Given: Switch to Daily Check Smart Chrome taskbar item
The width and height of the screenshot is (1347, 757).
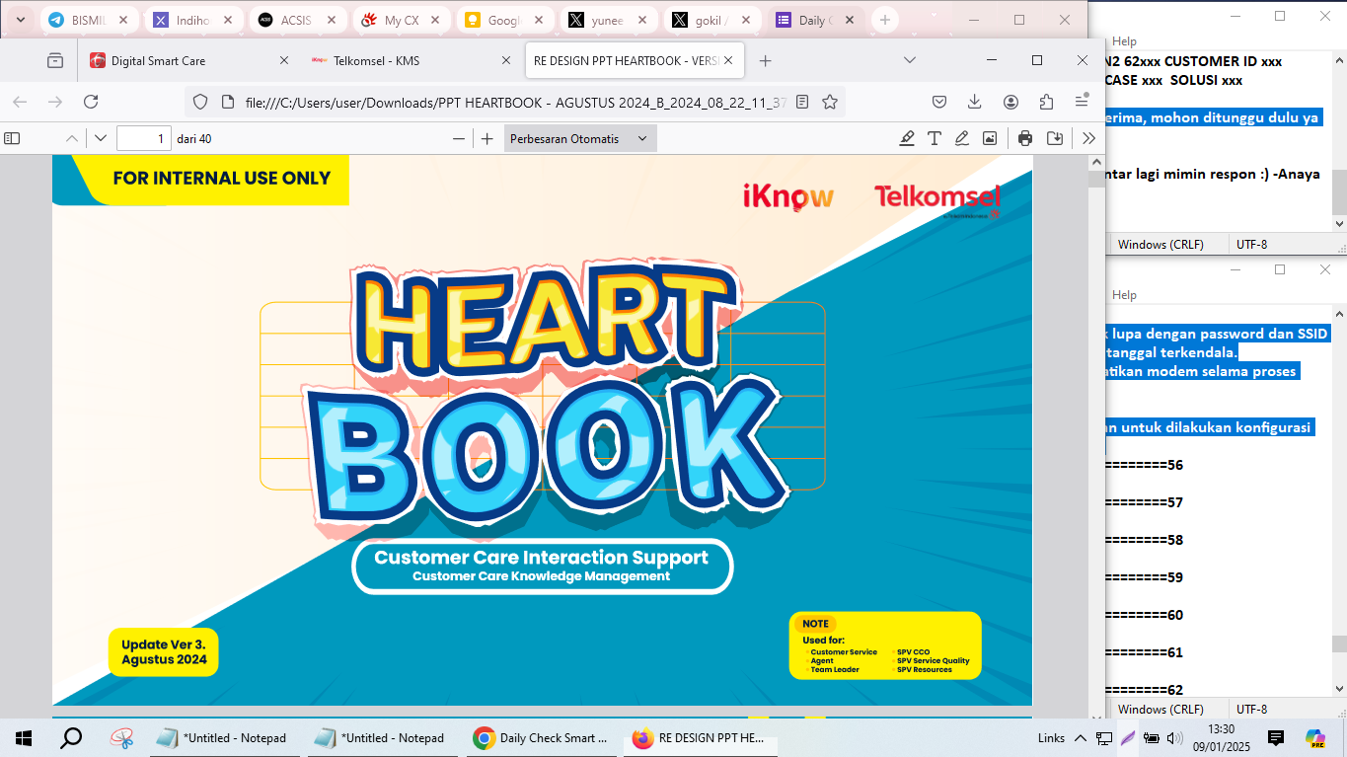Looking at the screenshot, I should tap(541, 737).
